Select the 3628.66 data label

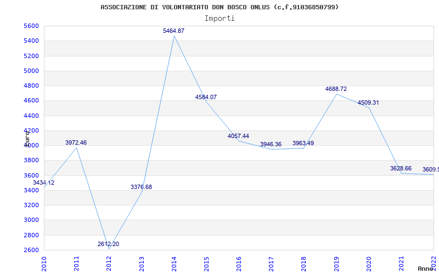[x=401, y=168]
